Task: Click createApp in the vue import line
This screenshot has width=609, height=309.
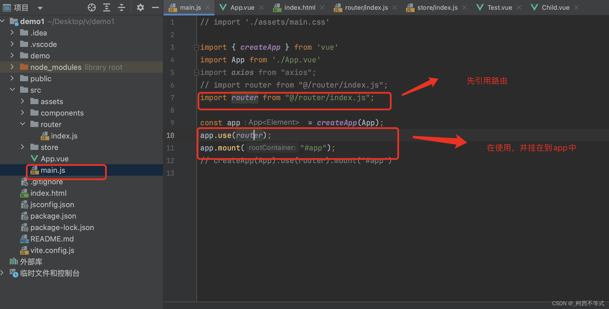Action: (x=260, y=47)
